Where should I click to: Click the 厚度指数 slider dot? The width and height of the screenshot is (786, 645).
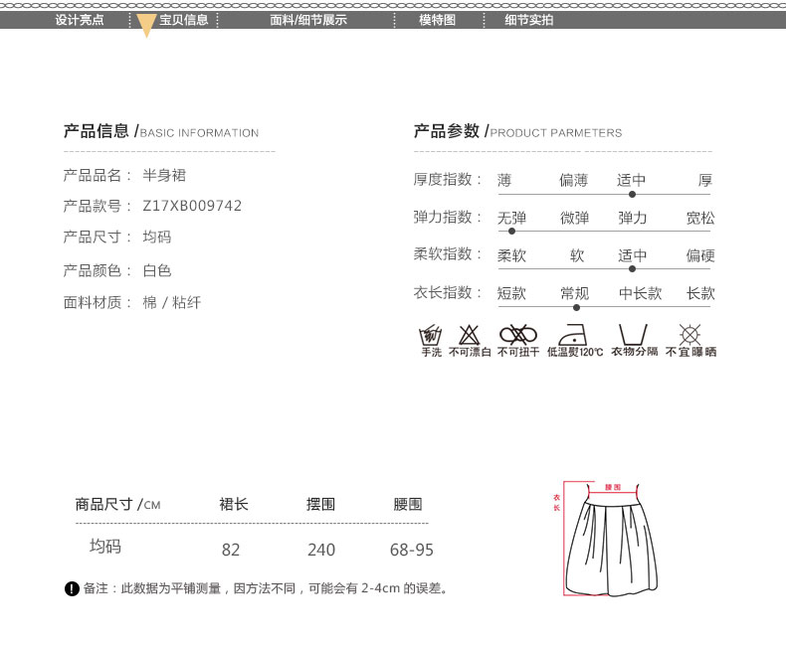tap(632, 195)
